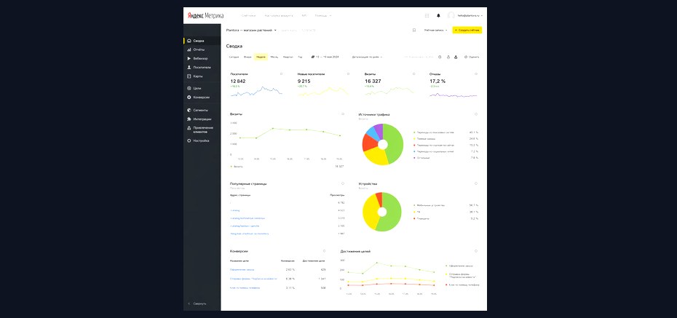
Task: Open the Yandex services grid icon
Action: pos(427,15)
